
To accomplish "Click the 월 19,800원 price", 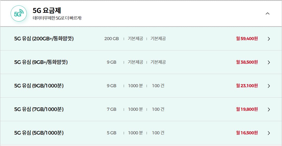I will [247, 109].
